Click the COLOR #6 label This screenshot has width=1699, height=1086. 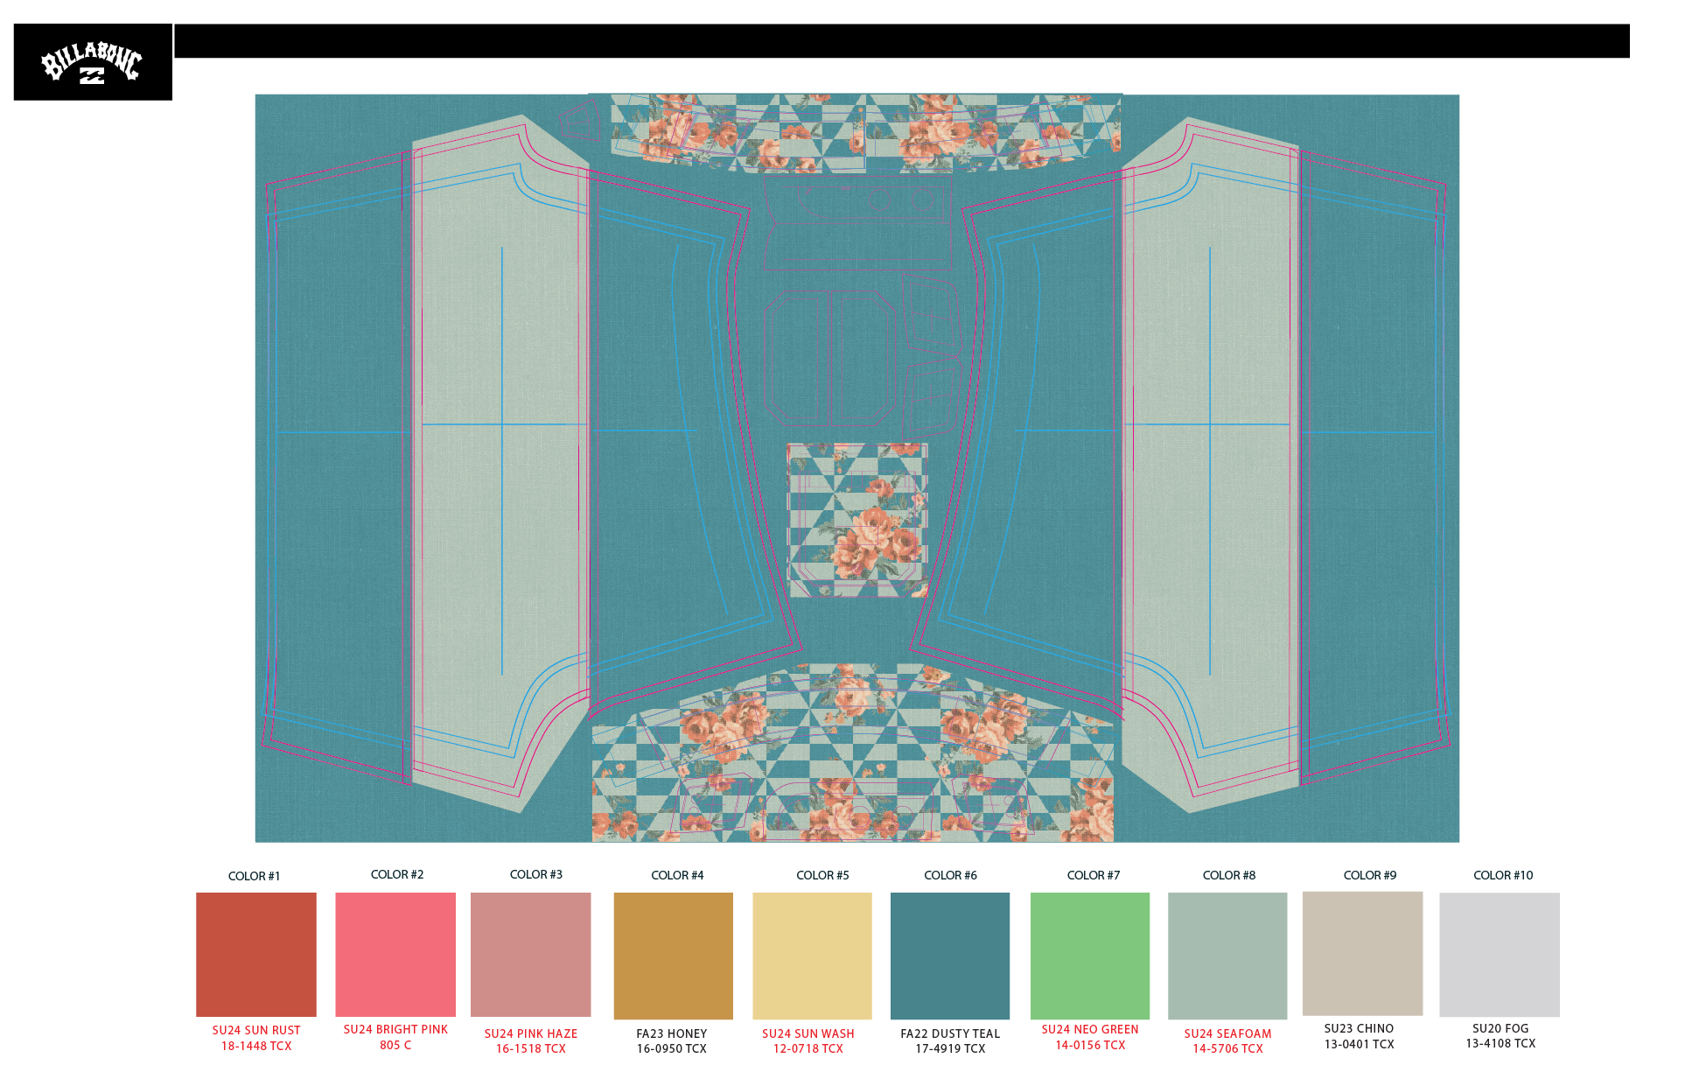click(951, 875)
